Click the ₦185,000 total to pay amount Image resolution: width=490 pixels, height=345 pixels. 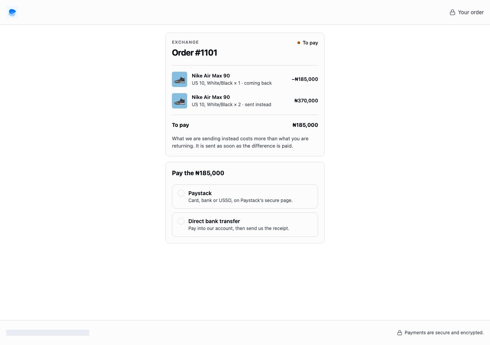click(305, 125)
